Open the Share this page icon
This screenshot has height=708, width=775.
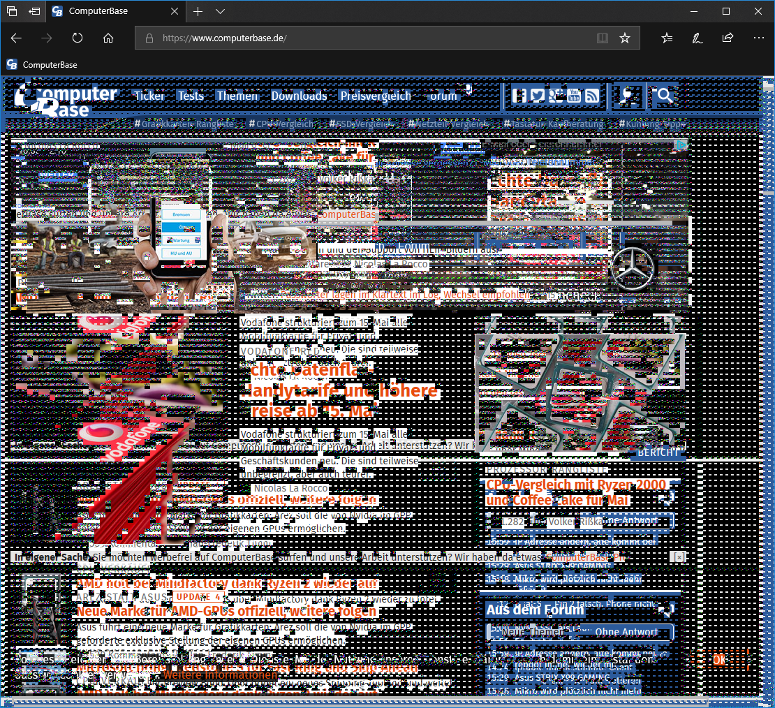728,38
